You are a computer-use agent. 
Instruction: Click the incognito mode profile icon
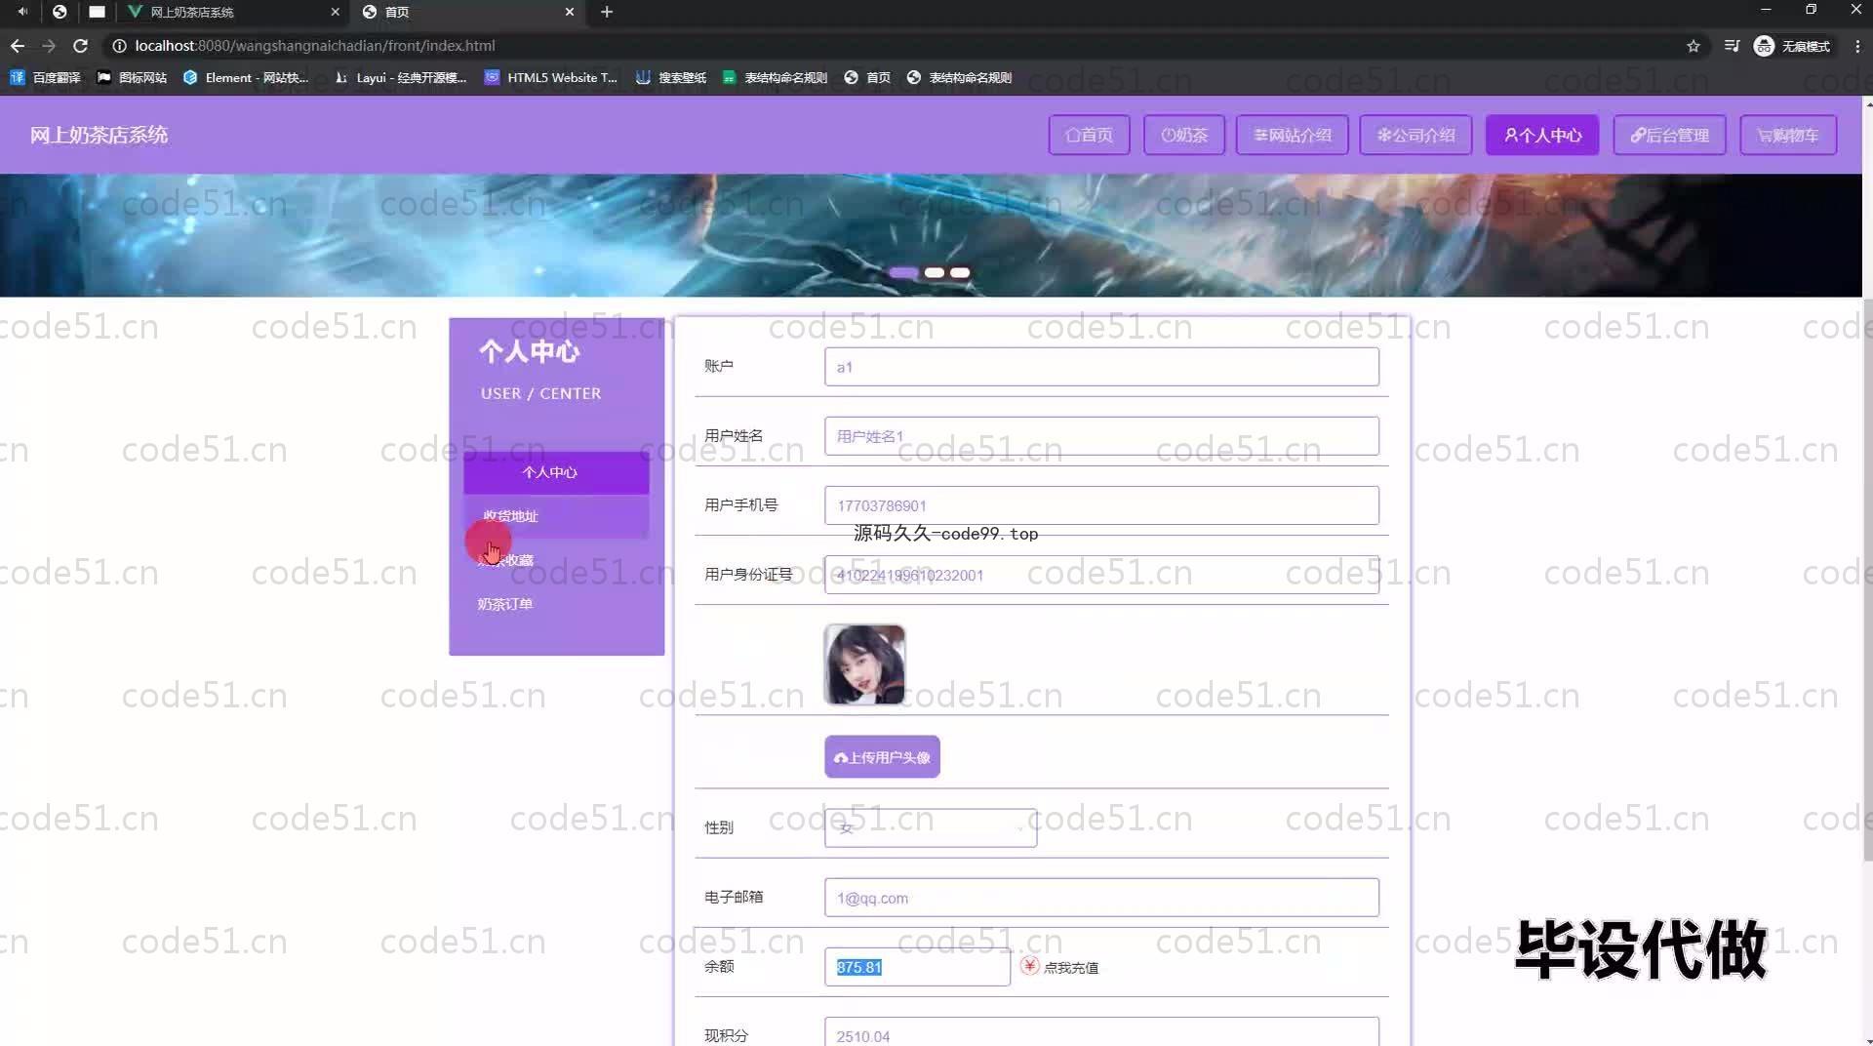[x=1792, y=46]
